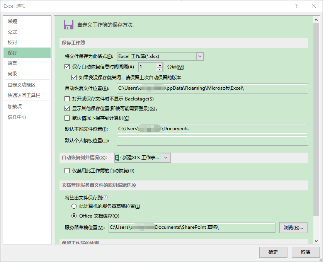Open the 常规 options category
This screenshot has width=323, height=262.
coord(27,21)
